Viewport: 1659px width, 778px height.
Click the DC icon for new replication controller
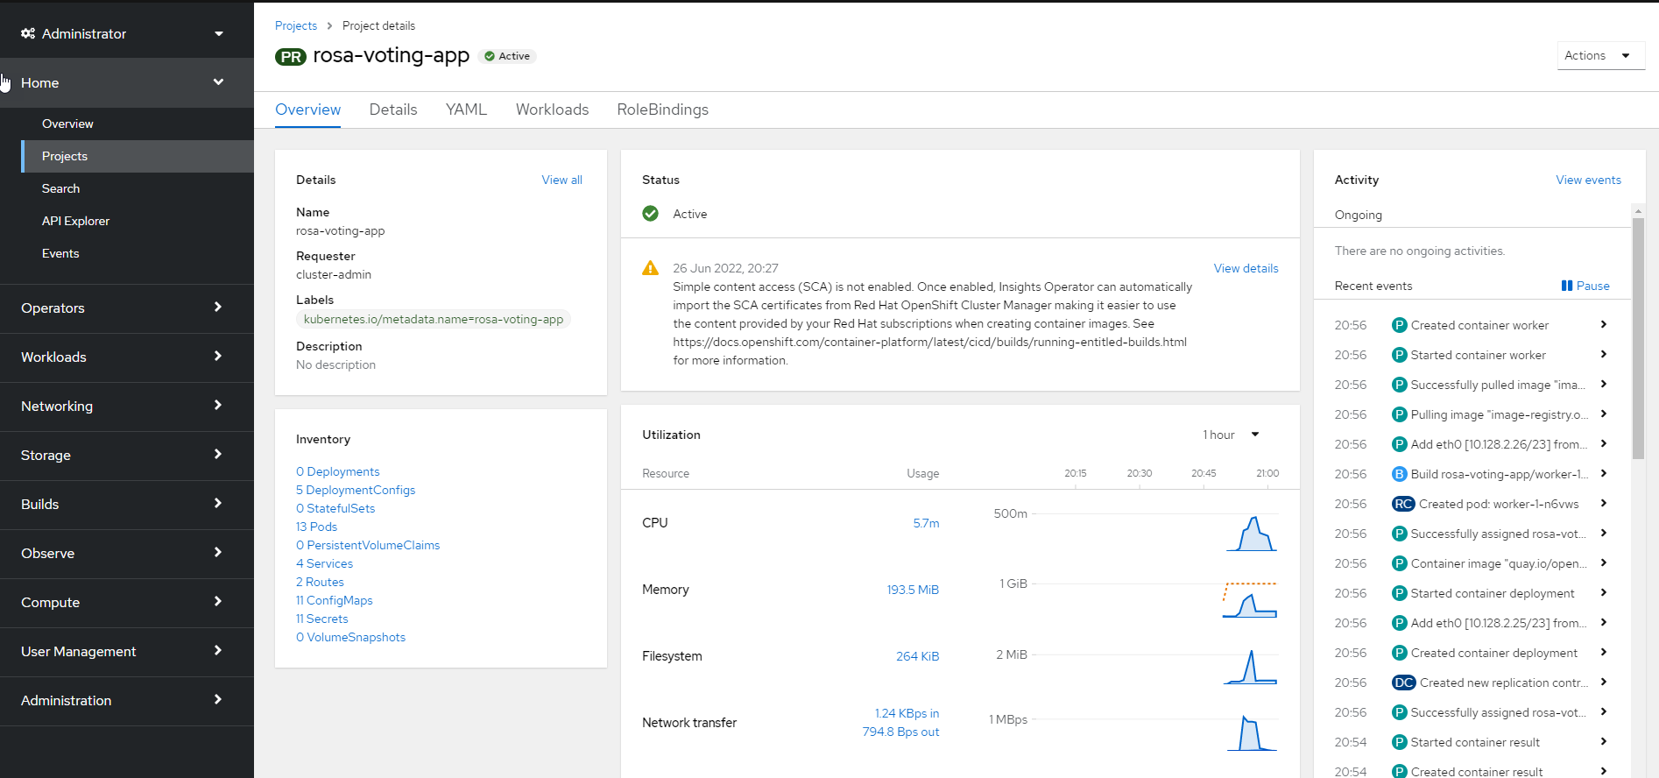1404,683
